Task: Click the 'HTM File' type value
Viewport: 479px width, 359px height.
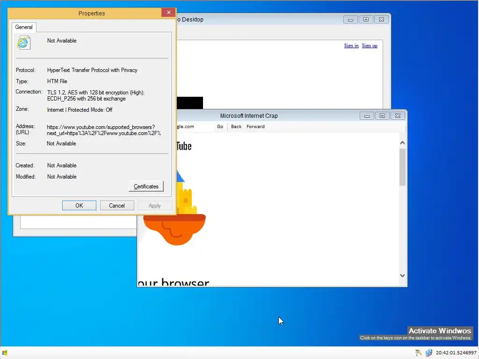Action: tap(57, 81)
